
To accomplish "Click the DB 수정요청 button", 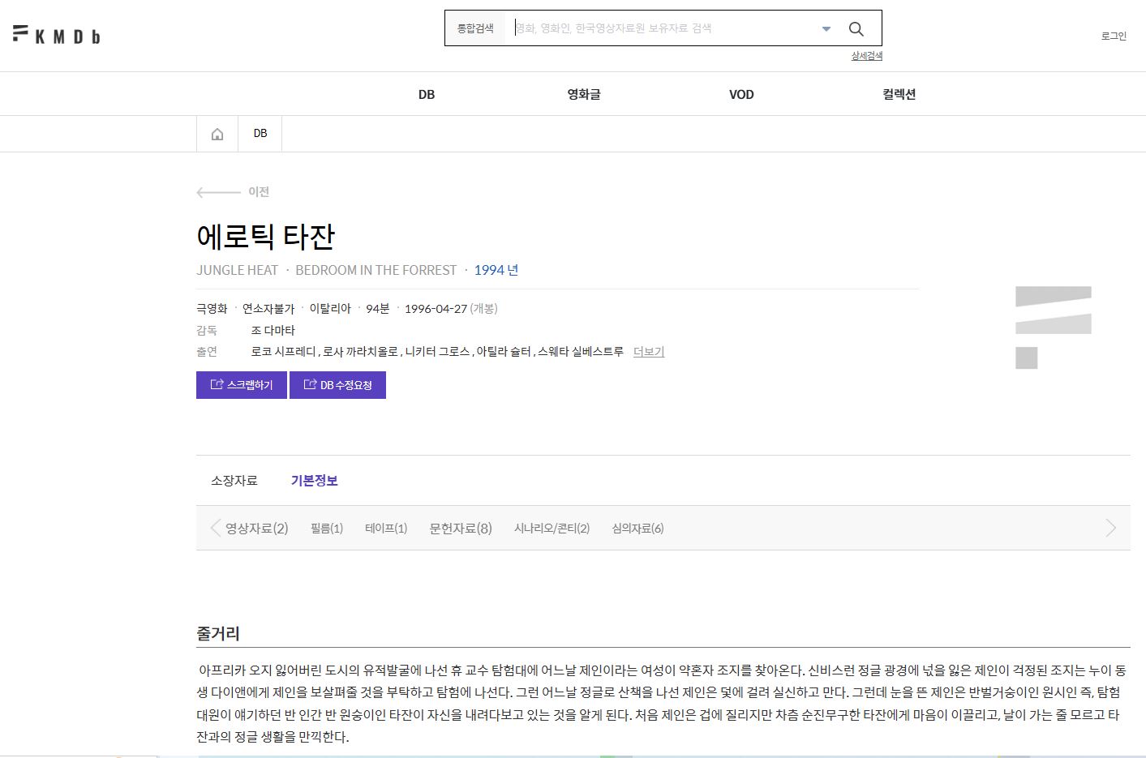I will 337,385.
